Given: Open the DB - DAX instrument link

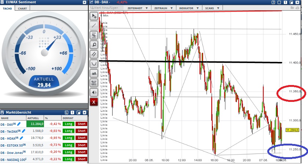Looking at the screenshot, I should click(x=8, y=125).
